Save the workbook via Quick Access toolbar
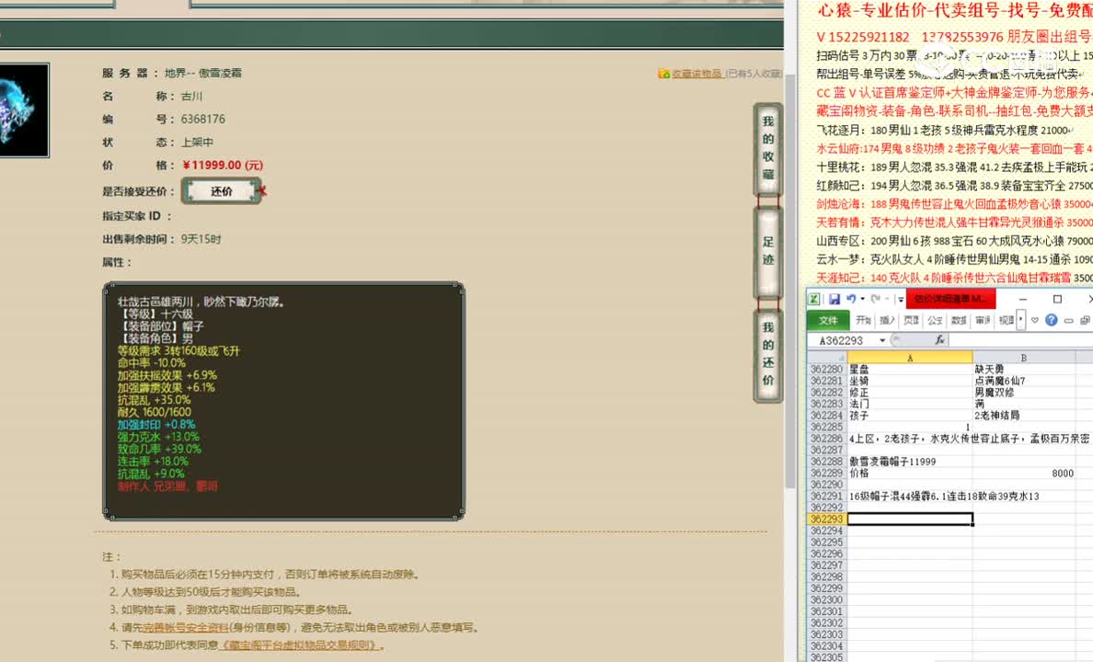Screen dimensions: 1093x662 (x=835, y=301)
